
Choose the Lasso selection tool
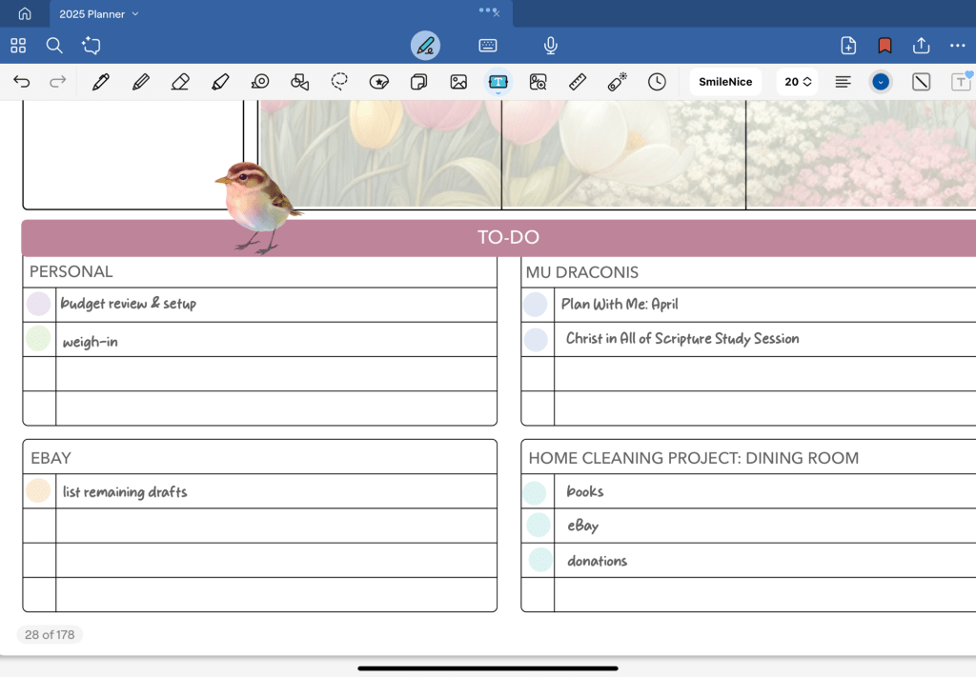tap(339, 82)
